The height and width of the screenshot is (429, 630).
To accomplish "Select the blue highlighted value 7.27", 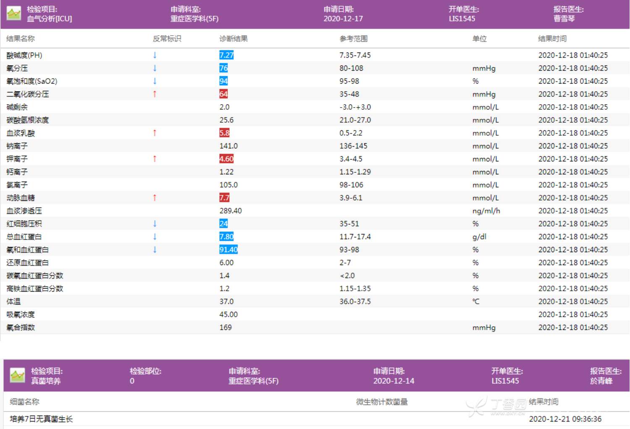I will click(226, 55).
